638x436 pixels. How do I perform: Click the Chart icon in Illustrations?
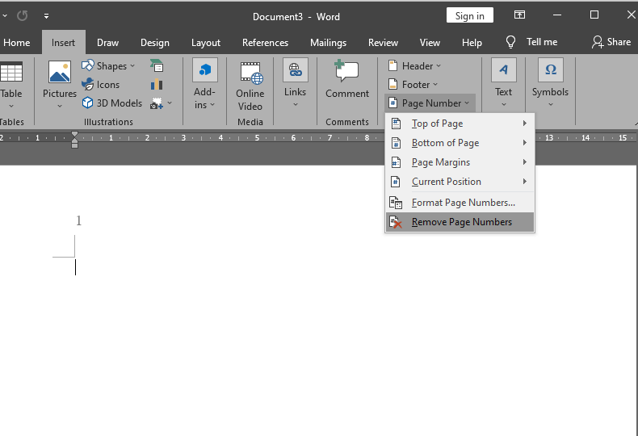[157, 85]
